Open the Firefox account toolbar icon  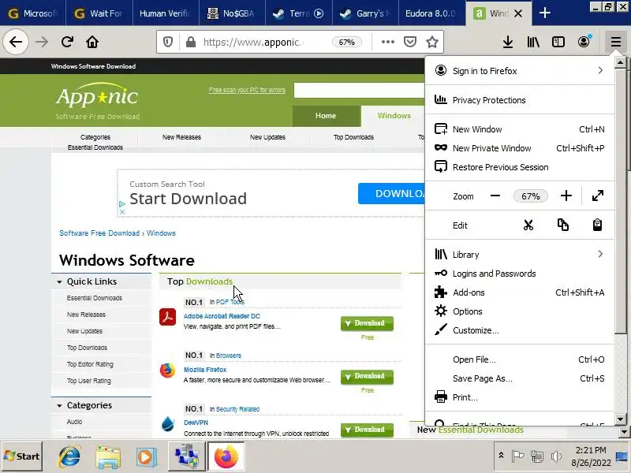click(584, 42)
